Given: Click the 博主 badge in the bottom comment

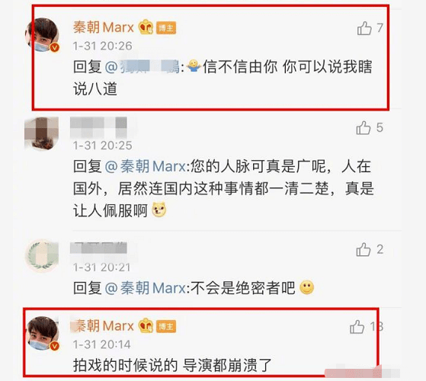Looking at the screenshot, I should click(166, 326).
